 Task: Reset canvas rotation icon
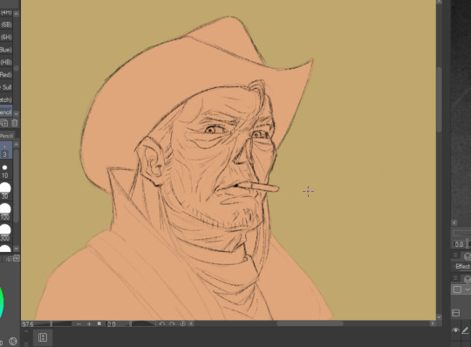(x=182, y=323)
